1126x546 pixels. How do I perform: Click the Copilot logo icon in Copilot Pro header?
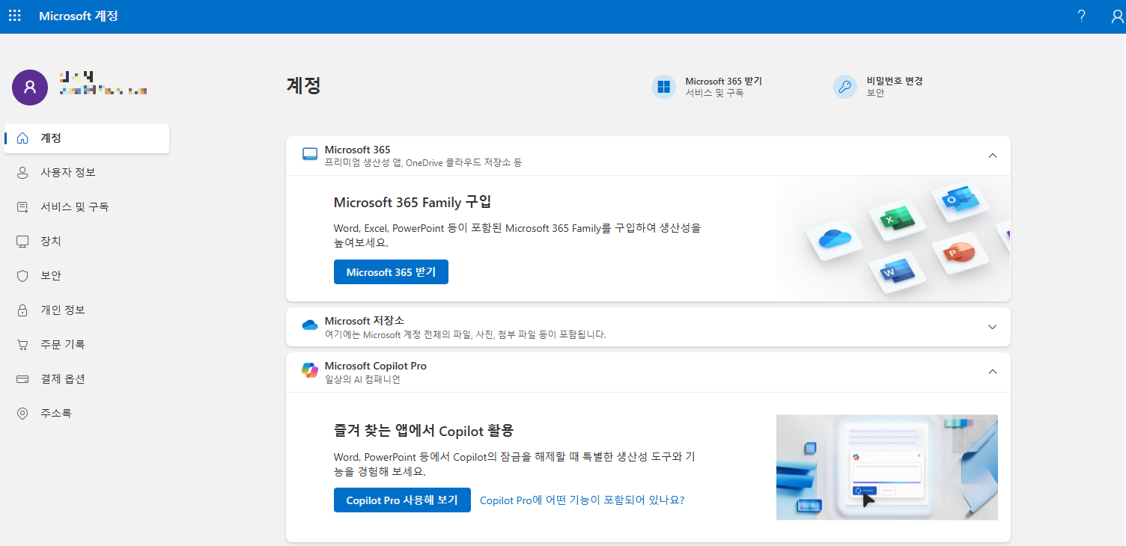[310, 370]
